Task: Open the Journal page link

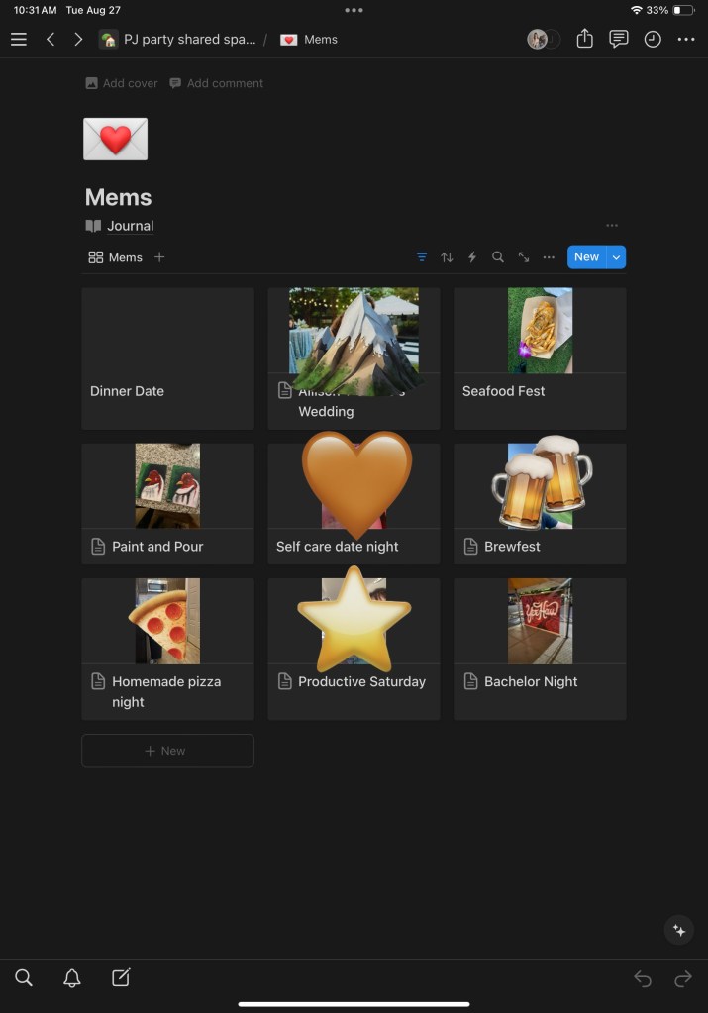Action: 120,226
